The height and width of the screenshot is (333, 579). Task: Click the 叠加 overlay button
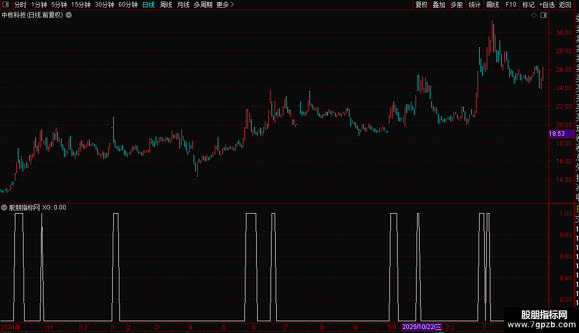point(439,5)
